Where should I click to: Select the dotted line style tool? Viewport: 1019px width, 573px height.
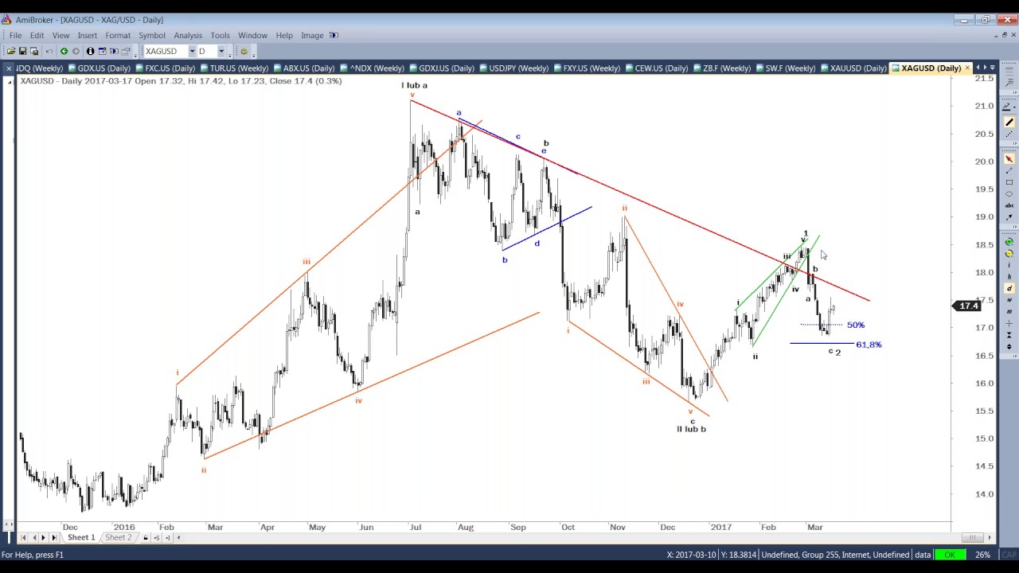1009,134
